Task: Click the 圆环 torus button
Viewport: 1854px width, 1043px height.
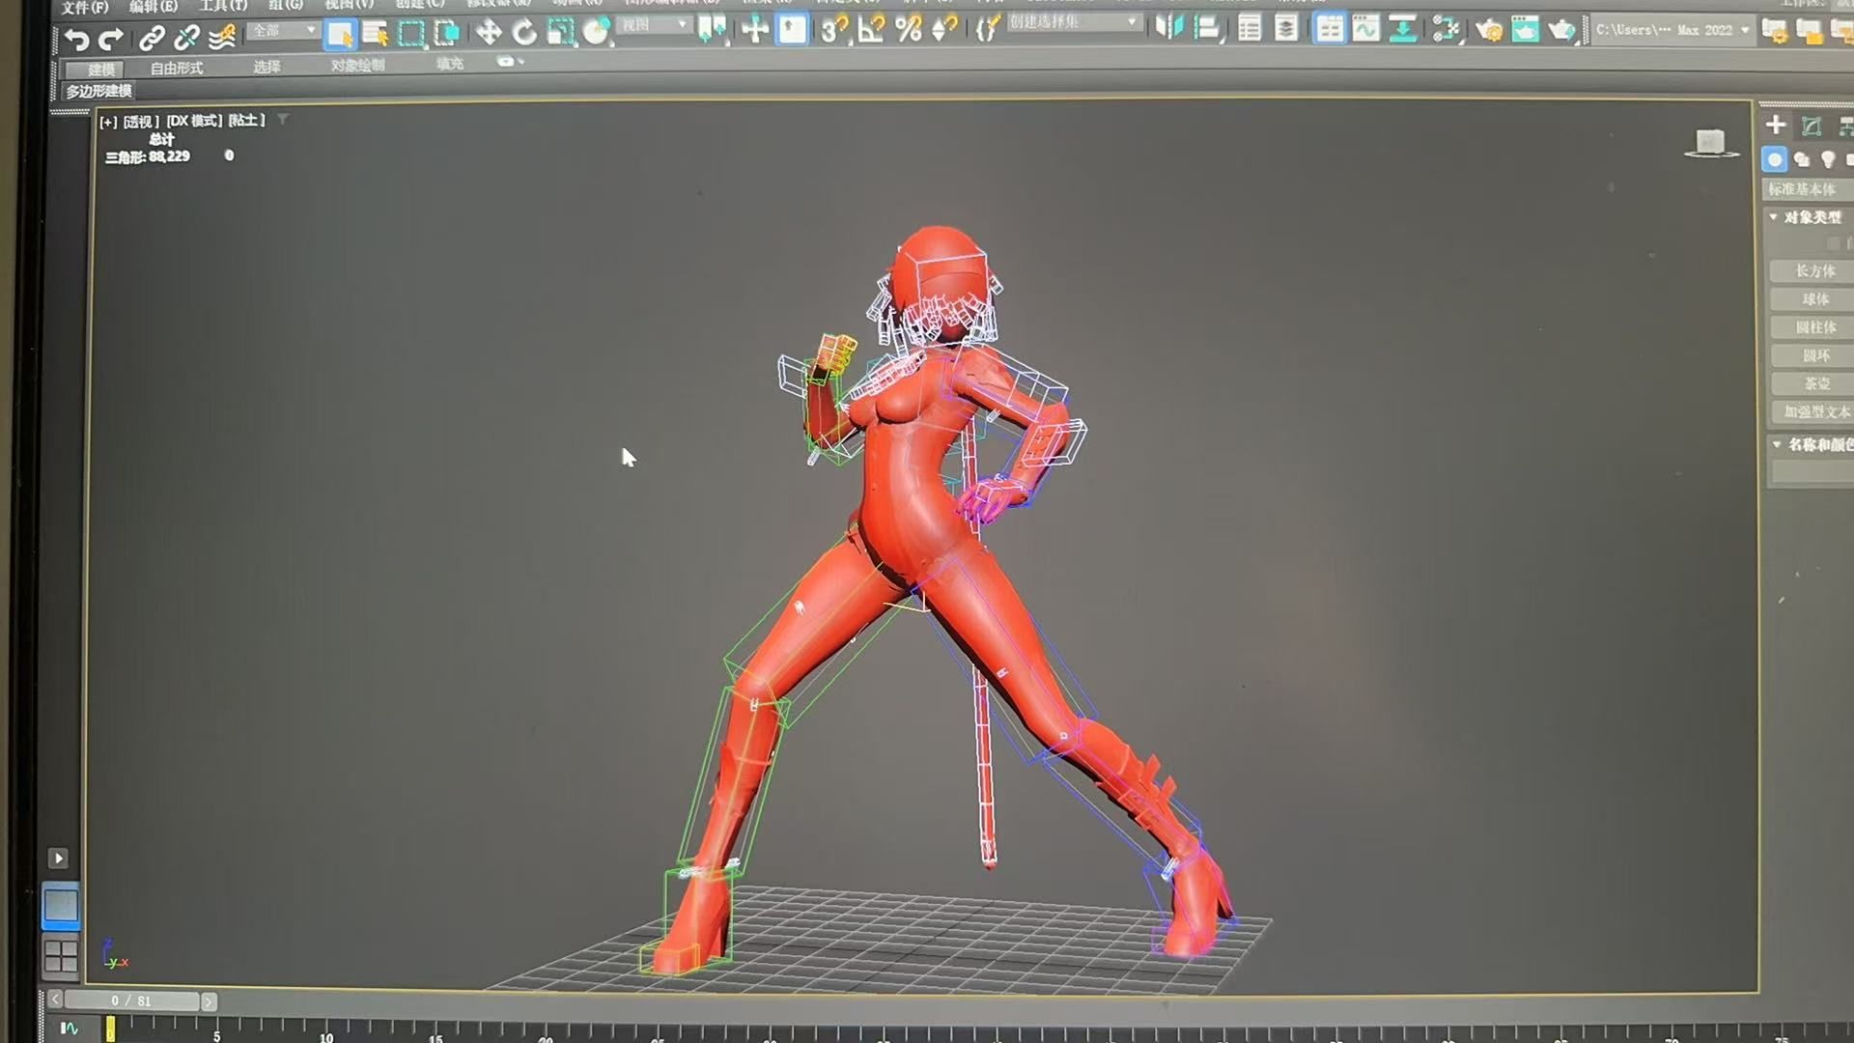Action: coord(1814,355)
